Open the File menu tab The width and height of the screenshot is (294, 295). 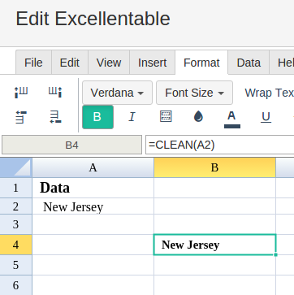tap(33, 63)
